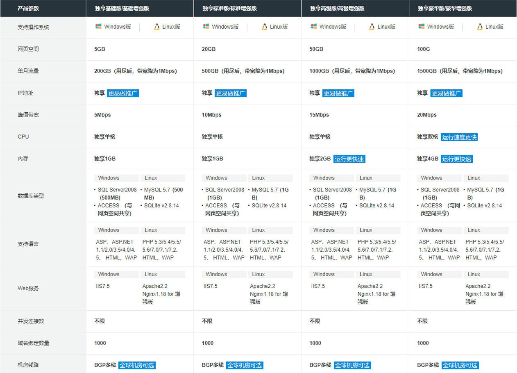
Task: Click the 15Mbps 峰值带宽 value
Action: (320, 115)
